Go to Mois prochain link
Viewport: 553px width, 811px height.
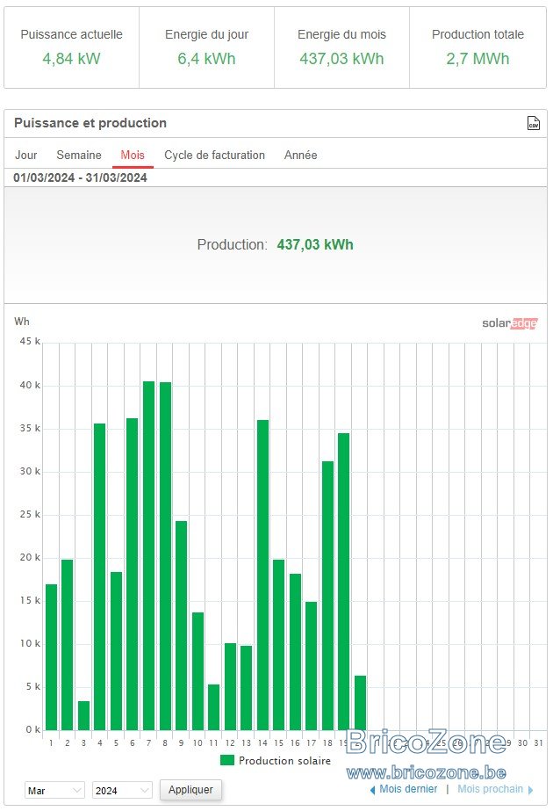(490, 789)
